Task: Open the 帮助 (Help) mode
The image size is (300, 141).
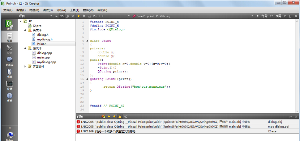Action: [9, 97]
